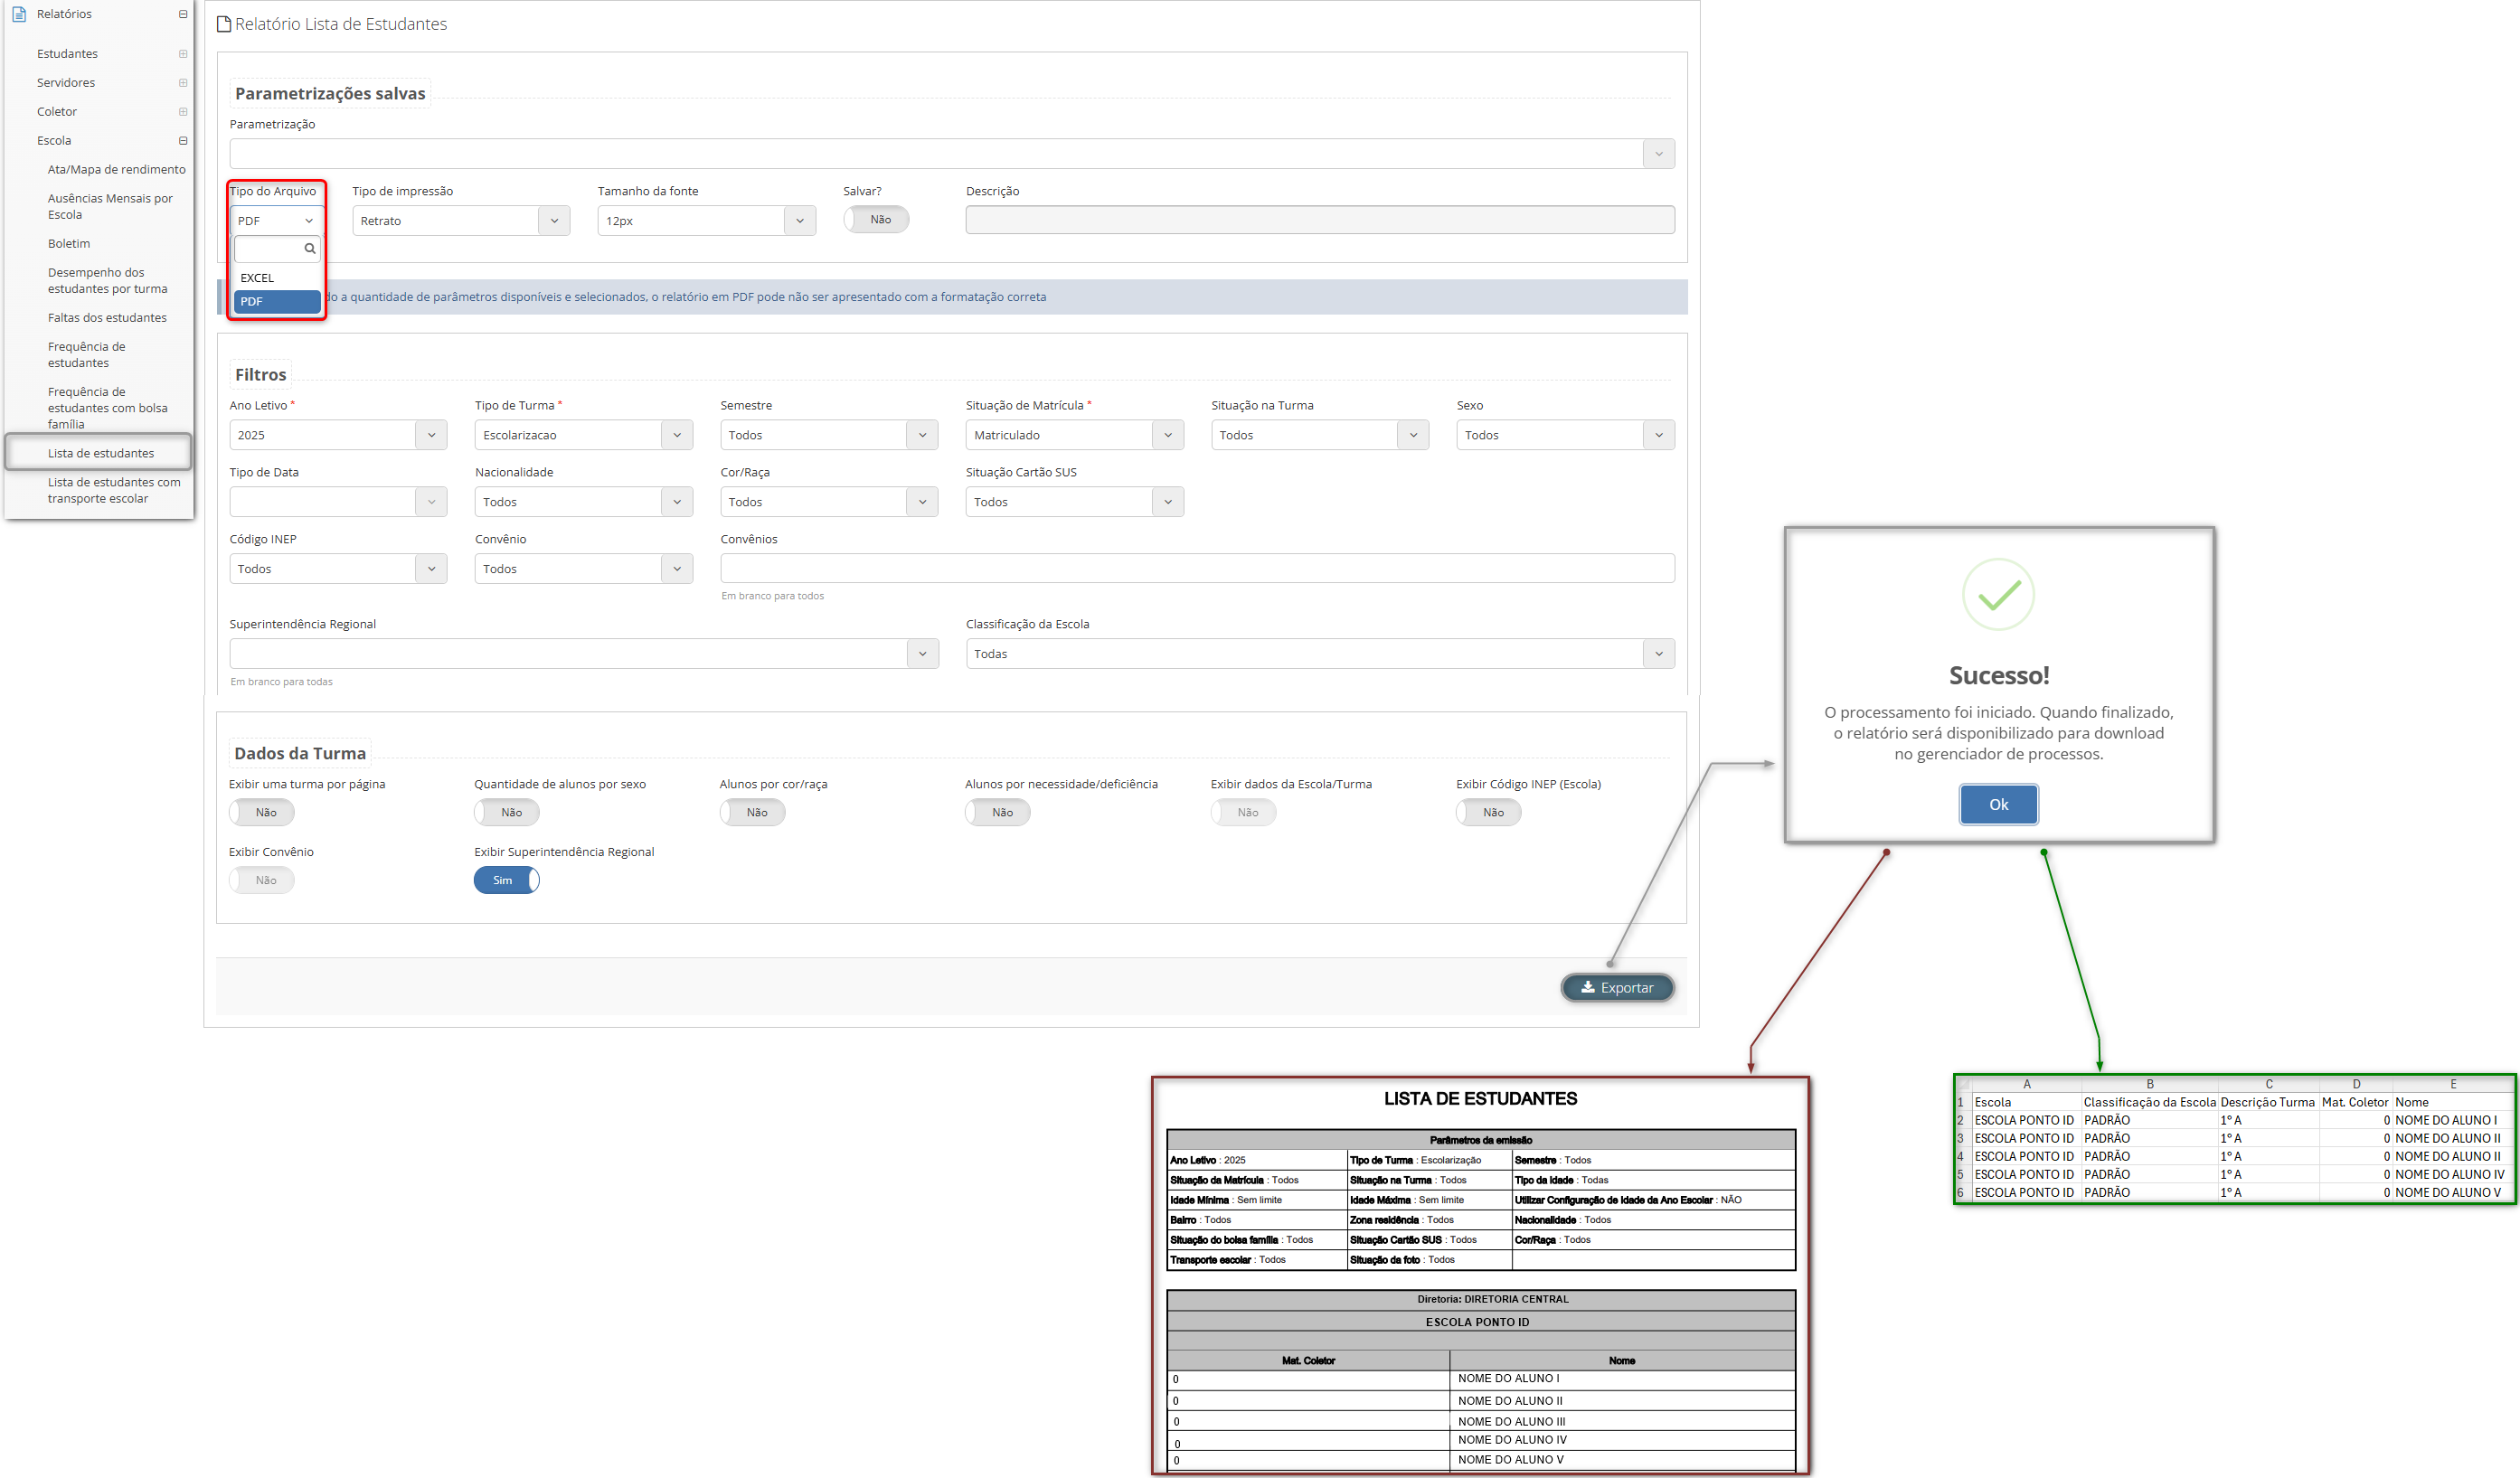Click the Descrição text field

tap(1320, 219)
